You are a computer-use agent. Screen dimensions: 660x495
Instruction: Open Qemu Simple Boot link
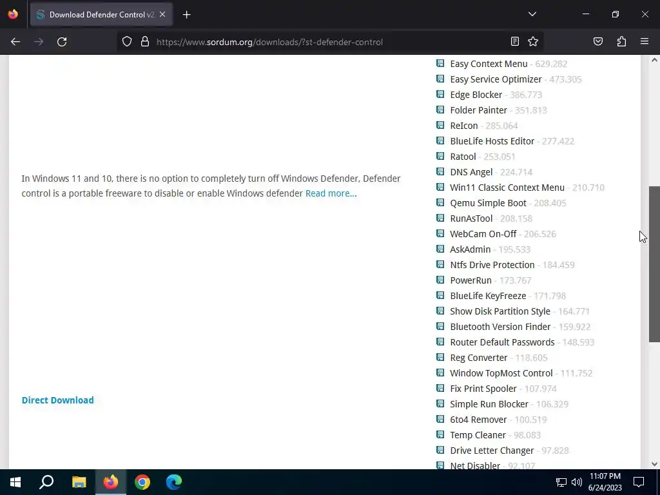click(x=489, y=203)
